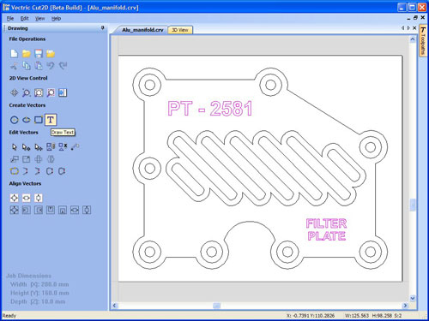
Task: Open the Edit menu
Action: coord(24,19)
